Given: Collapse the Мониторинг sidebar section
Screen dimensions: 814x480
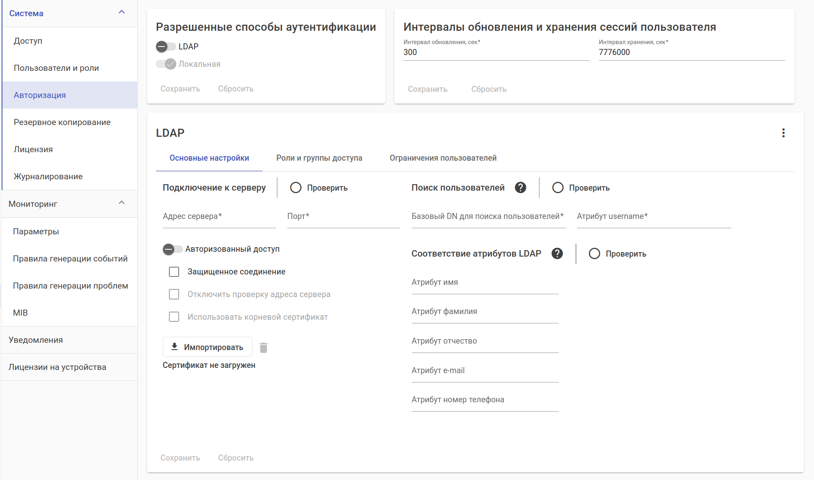Looking at the screenshot, I should point(122,203).
